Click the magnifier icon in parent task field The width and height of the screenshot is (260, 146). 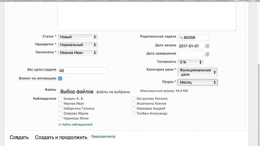[181, 37]
